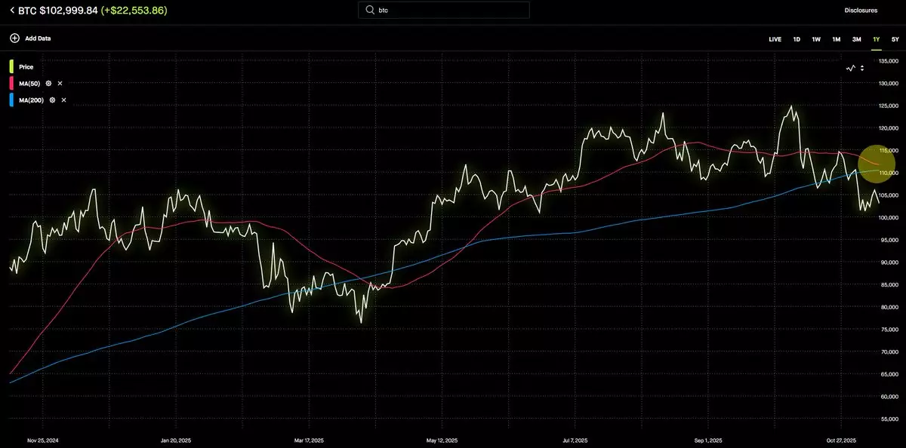Remove the MA(200) indicator with its X
The image size is (906, 448).
[x=63, y=100]
